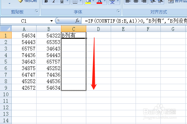
Task: Select cell A4 containing 74436
Action: coord(24,55)
